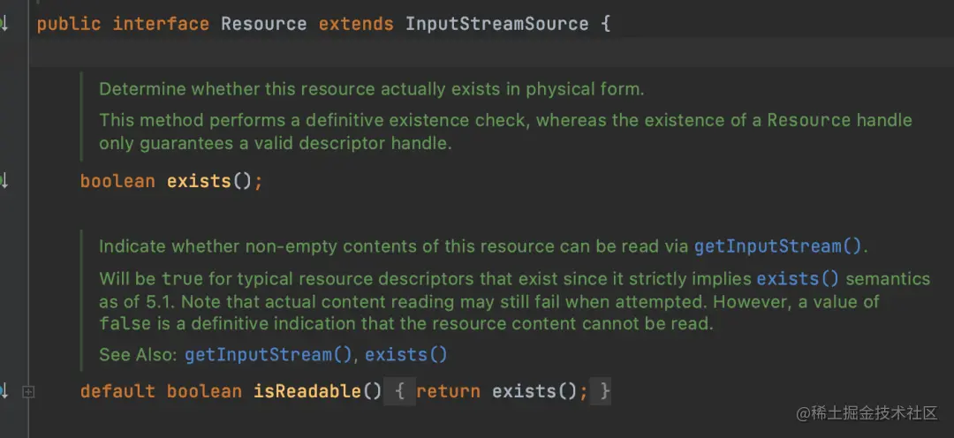This screenshot has width=954, height=438.
Task: Click the folded opening brace after isReadable()
Action: tap(400, 390)
